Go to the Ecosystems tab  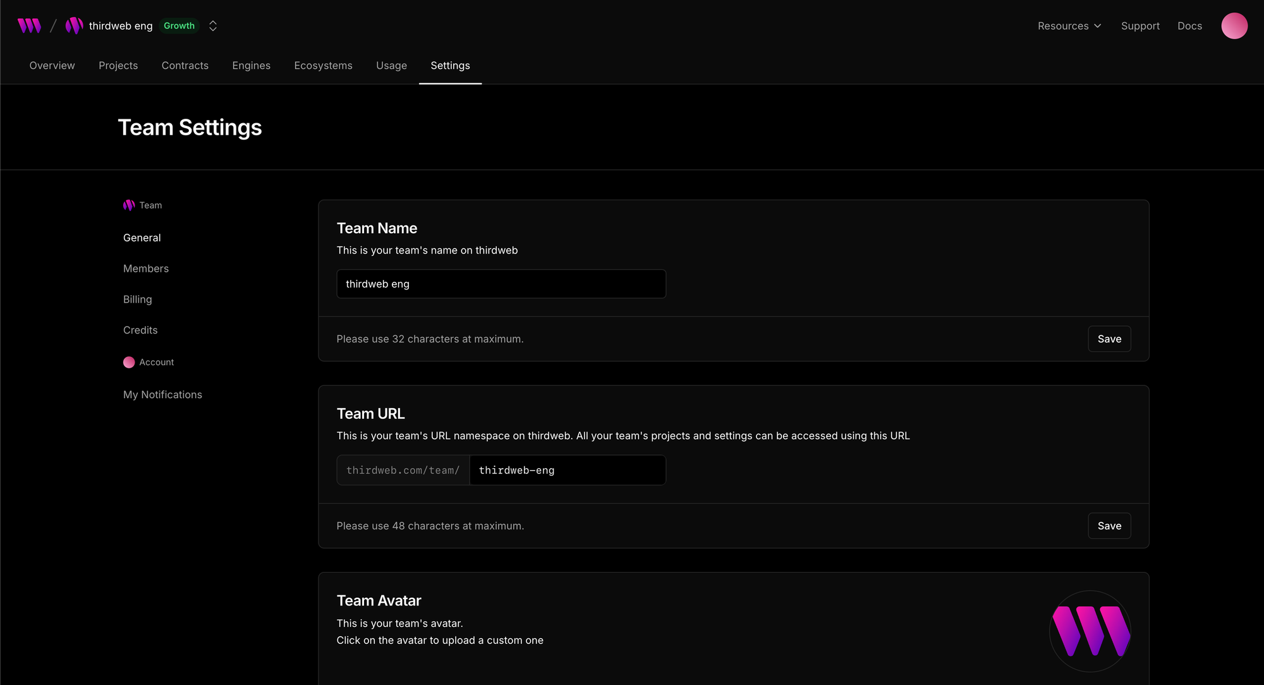tap(323, 66)
